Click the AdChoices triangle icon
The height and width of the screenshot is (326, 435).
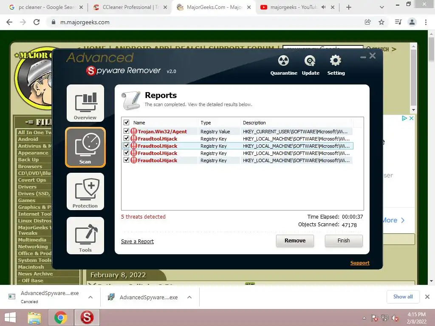404,118
